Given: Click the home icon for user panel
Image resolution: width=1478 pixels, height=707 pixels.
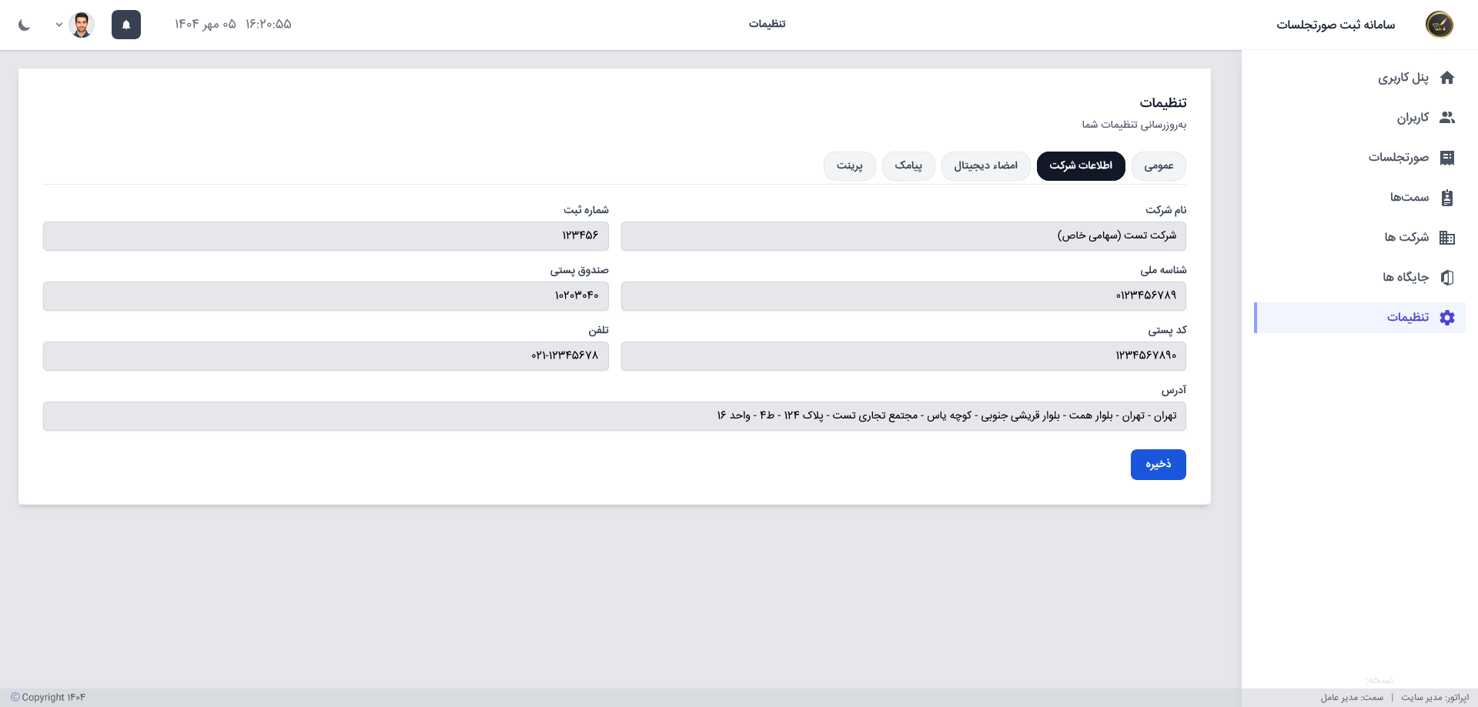Looking at the screenshot, I should tap(1446, 78).
